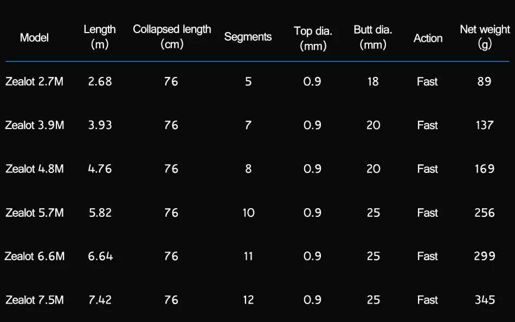Select the Action column header
The width and height of the screenshot is (515, 322).
pyautogui.click(x=428, y=38)
